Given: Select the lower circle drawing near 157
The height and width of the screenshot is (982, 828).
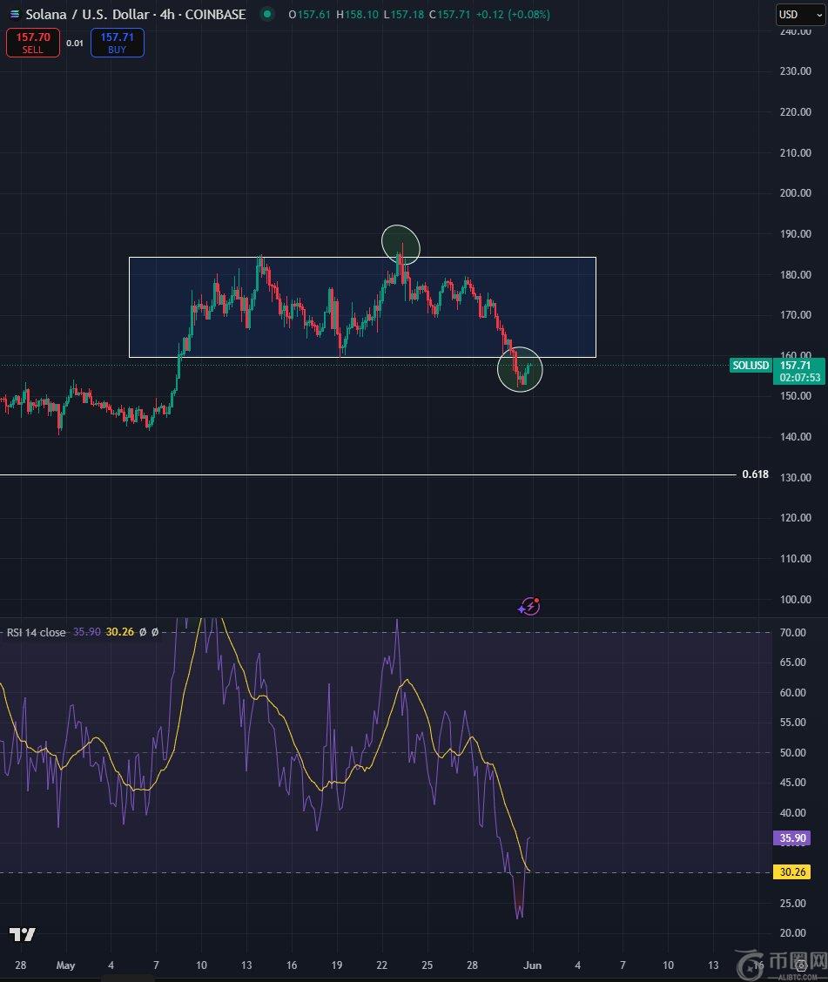Looking at the screenshot, I should point(520,370).
